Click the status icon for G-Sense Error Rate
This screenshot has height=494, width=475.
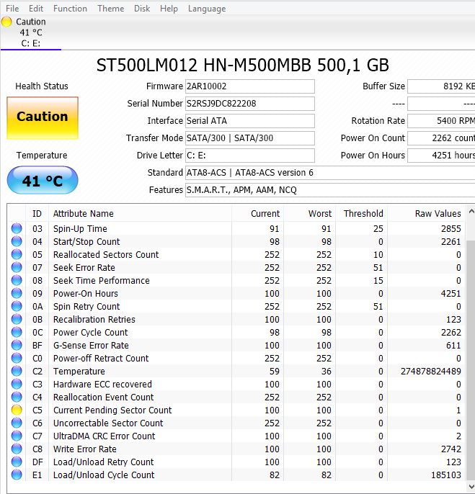pos(17,345)
